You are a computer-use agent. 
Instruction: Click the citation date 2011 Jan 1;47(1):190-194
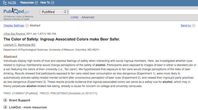(41, 34)
